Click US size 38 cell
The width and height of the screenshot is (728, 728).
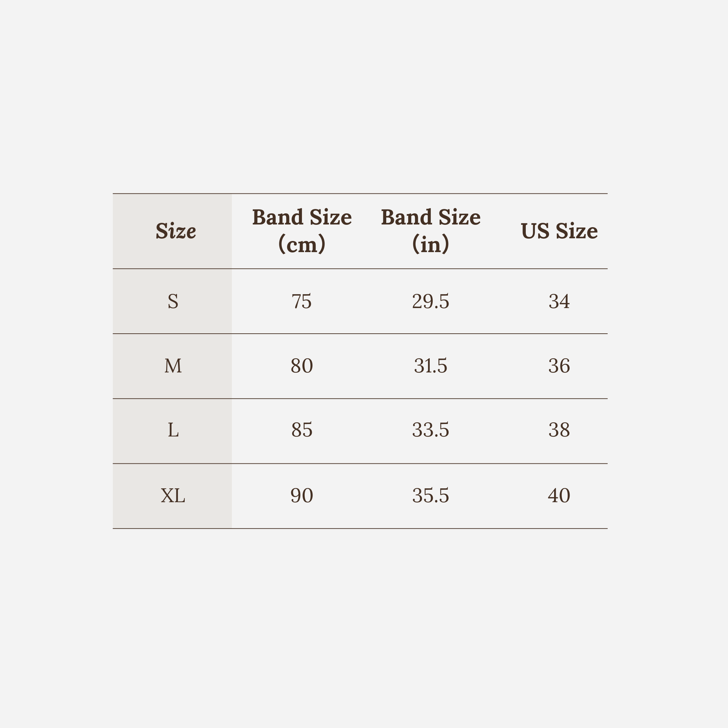pos(559,430)
